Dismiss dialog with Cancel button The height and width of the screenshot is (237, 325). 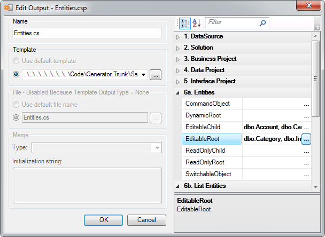(x=146, y=220)
